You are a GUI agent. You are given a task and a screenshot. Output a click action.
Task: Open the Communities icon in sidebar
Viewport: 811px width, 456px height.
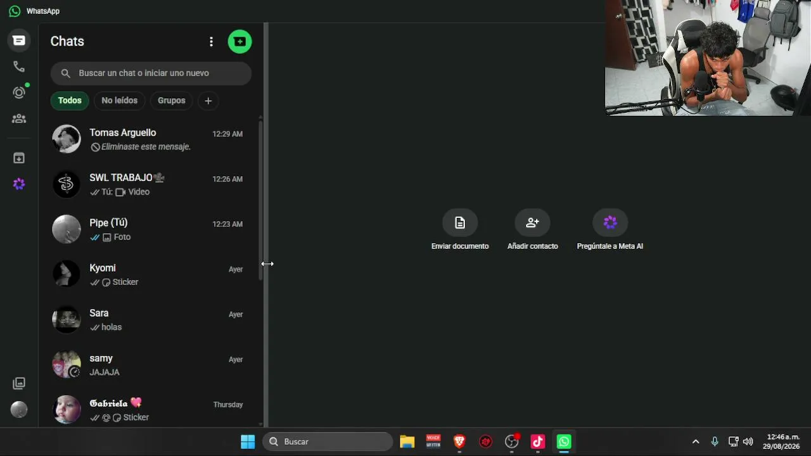pos(19,118)
